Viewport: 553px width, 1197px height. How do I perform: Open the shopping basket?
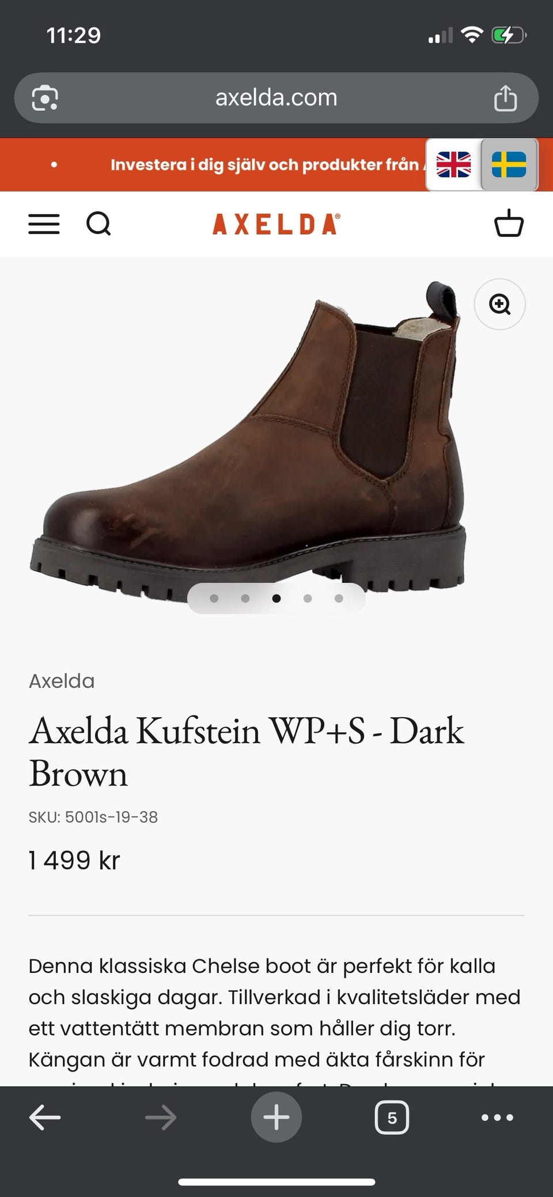(x=509, y=224)
